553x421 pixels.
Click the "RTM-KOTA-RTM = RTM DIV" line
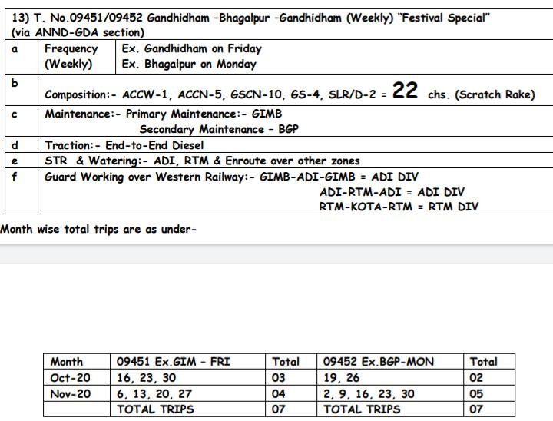click(399, 207)
